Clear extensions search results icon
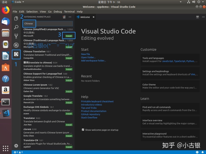The height and width of the screenshot is (154, 206). coord(64,17)
